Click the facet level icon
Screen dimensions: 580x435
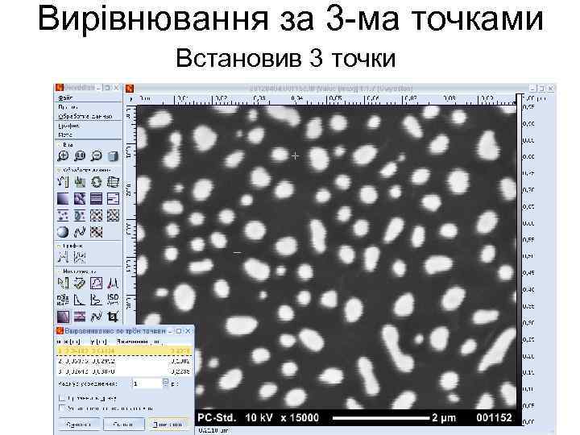[x=80, y=199]
